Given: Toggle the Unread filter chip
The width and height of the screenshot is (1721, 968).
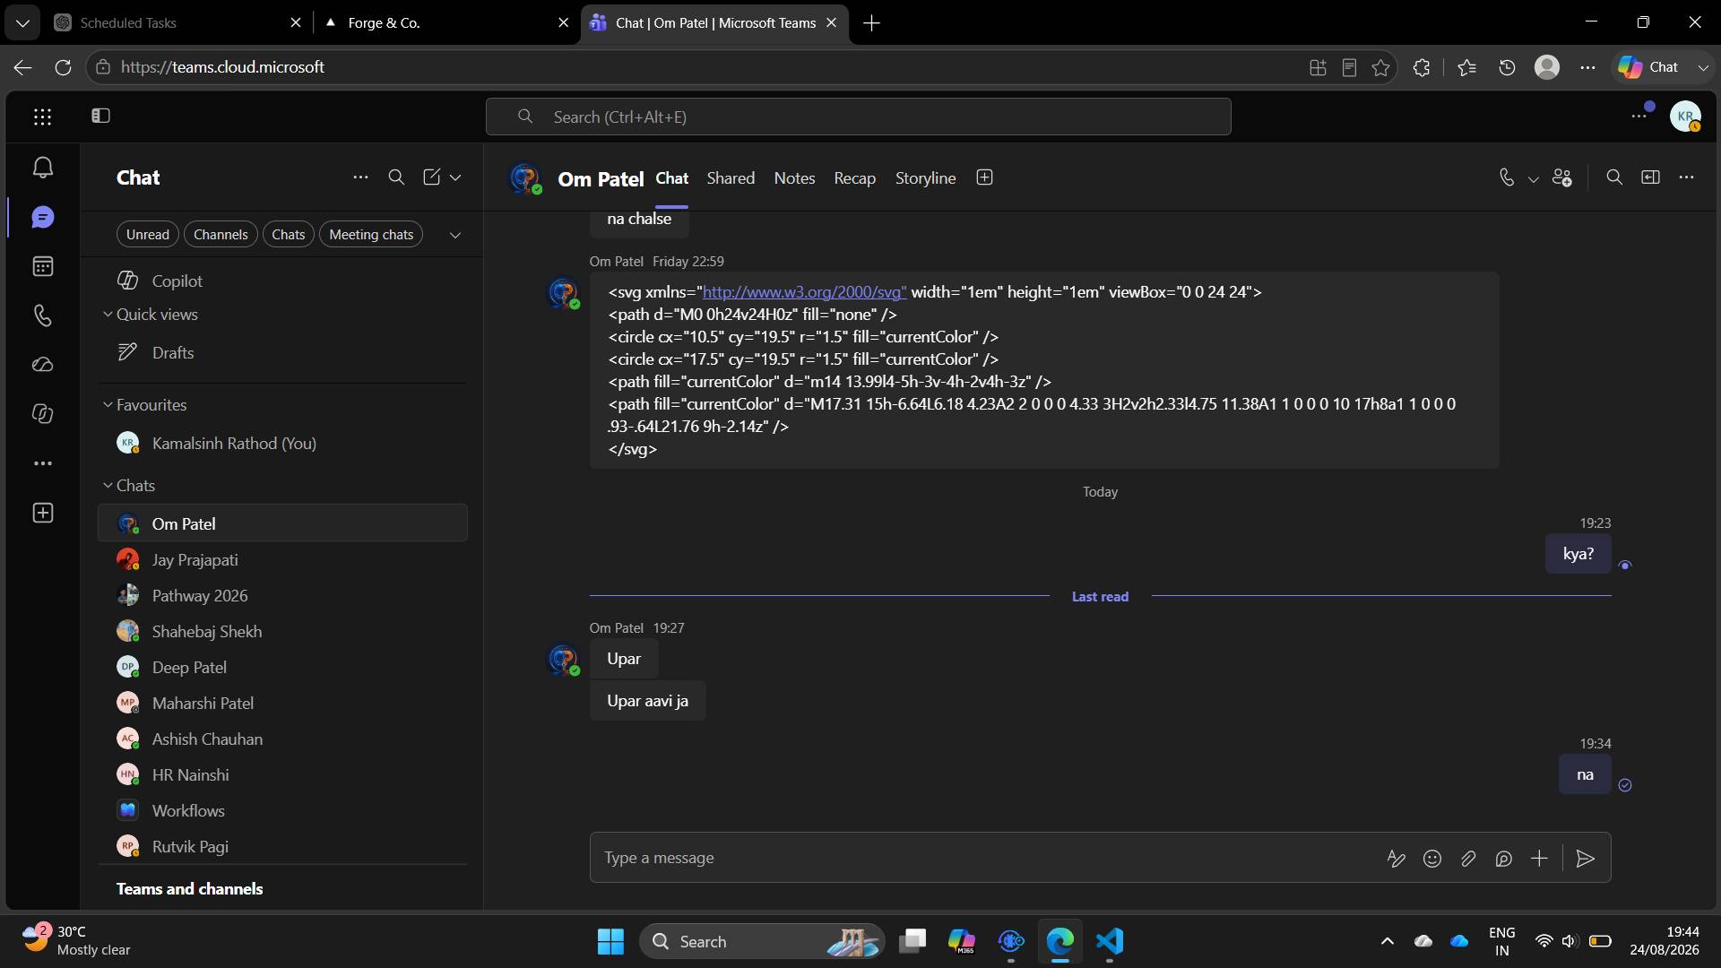Looking at the screenshot, I should click(x=148, y=235).
